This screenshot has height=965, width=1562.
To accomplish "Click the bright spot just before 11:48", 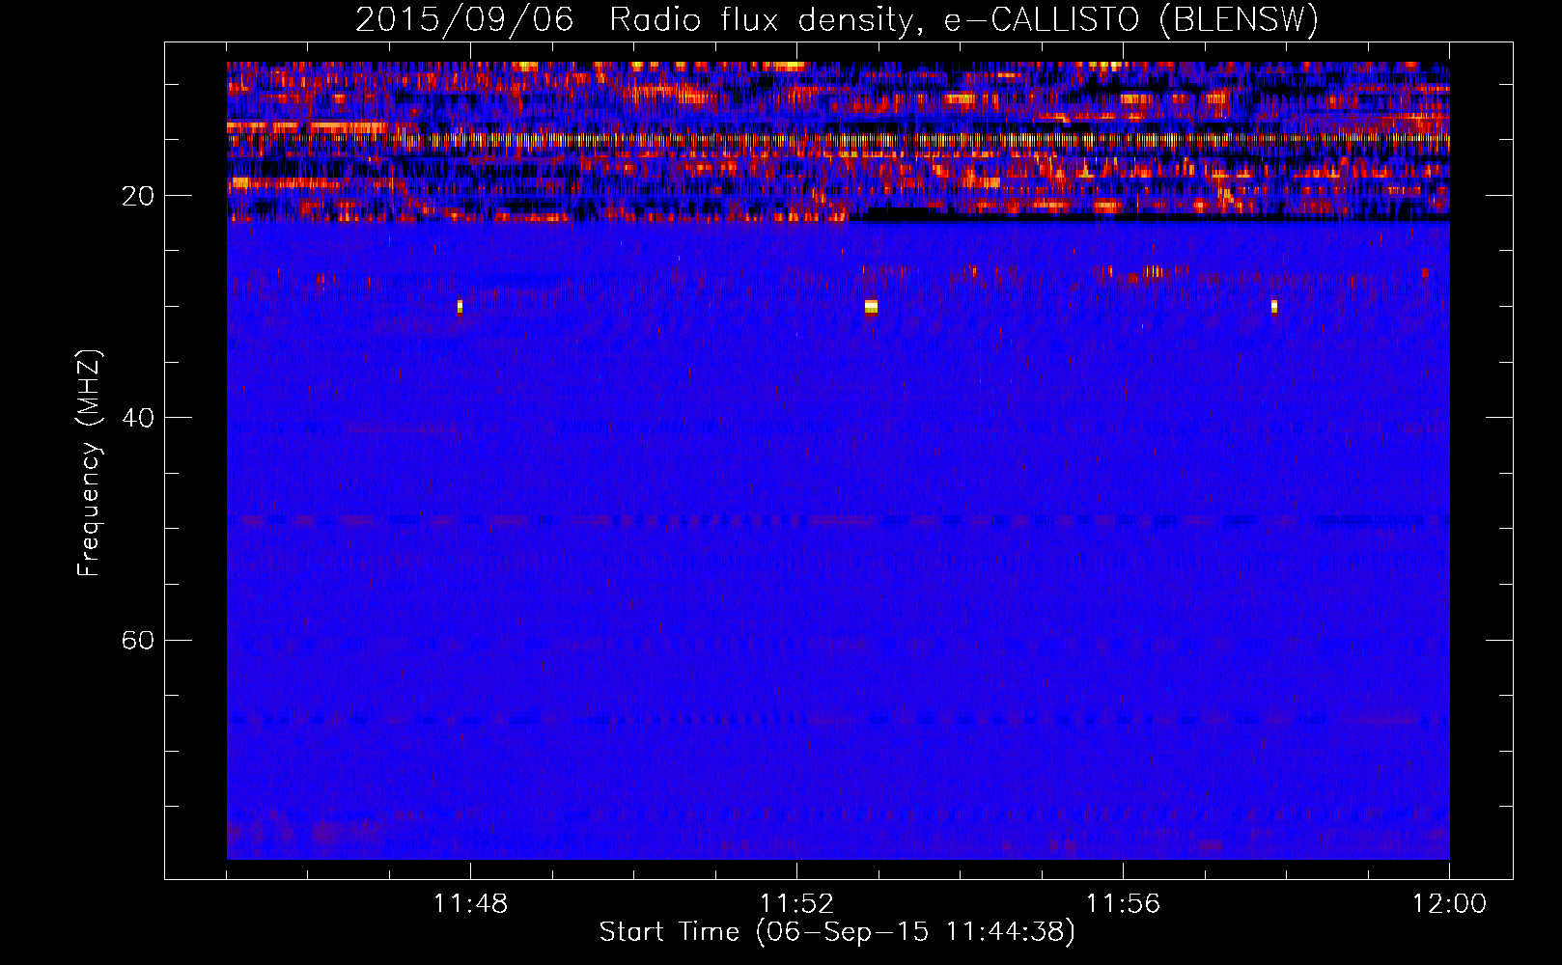I will click(460, 307).
